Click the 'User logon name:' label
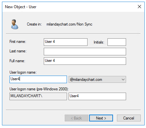This screenshot has width=146, height=128. [23, 72]
